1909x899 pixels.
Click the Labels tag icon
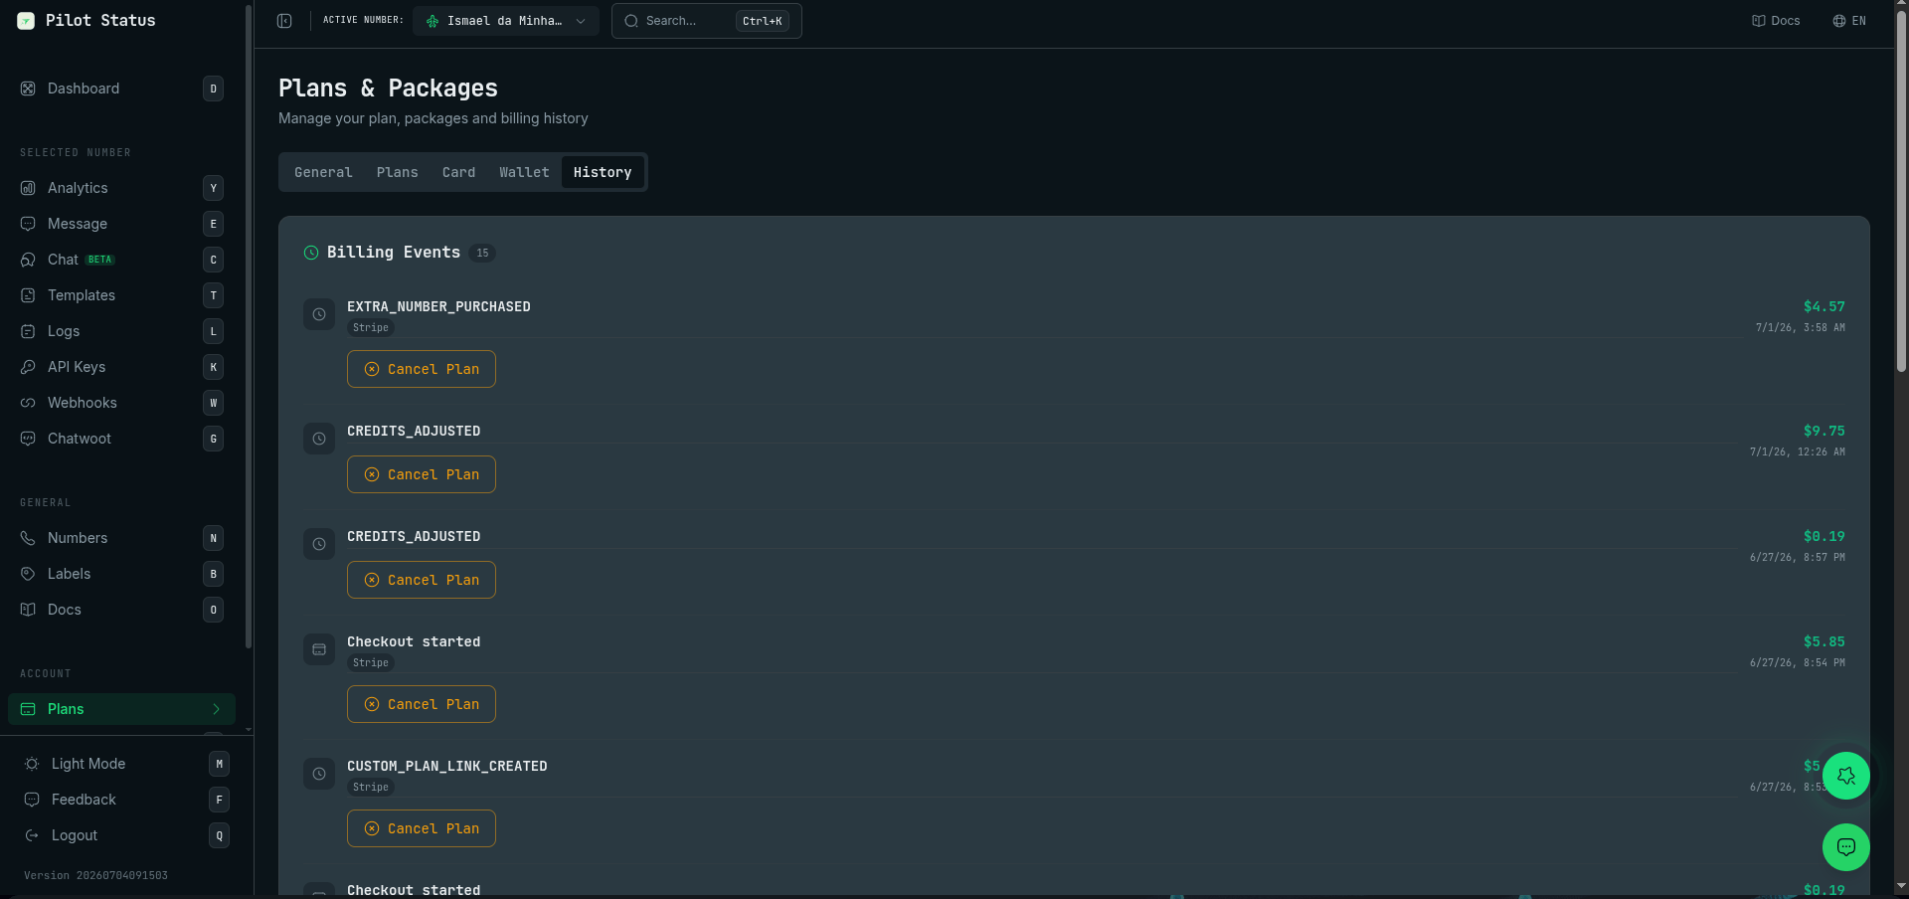(28, 574)
